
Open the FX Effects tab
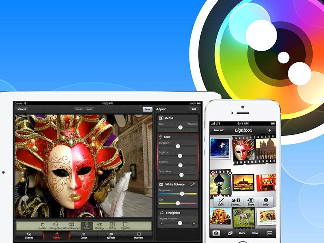click(x=111, y=236)
